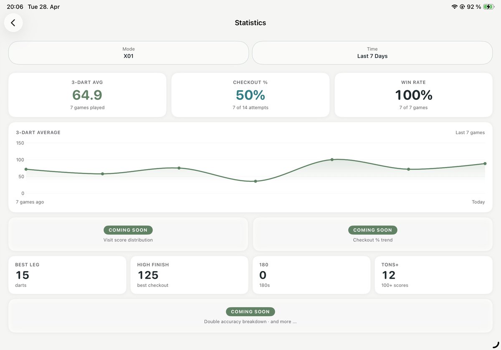The height and width of the screenshot is (350, 501).
Task: Click the 150 y-axis label
Action: pos(20,143)
